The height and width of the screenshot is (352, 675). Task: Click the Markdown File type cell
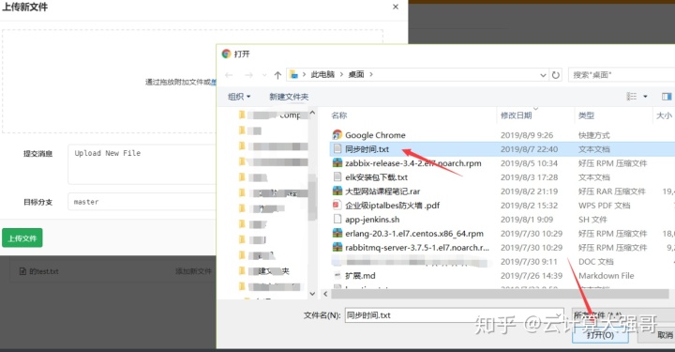(607, 276)
